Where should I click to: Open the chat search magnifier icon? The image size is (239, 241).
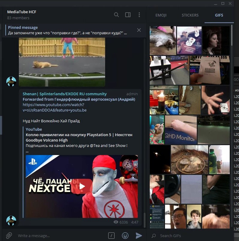117,15
